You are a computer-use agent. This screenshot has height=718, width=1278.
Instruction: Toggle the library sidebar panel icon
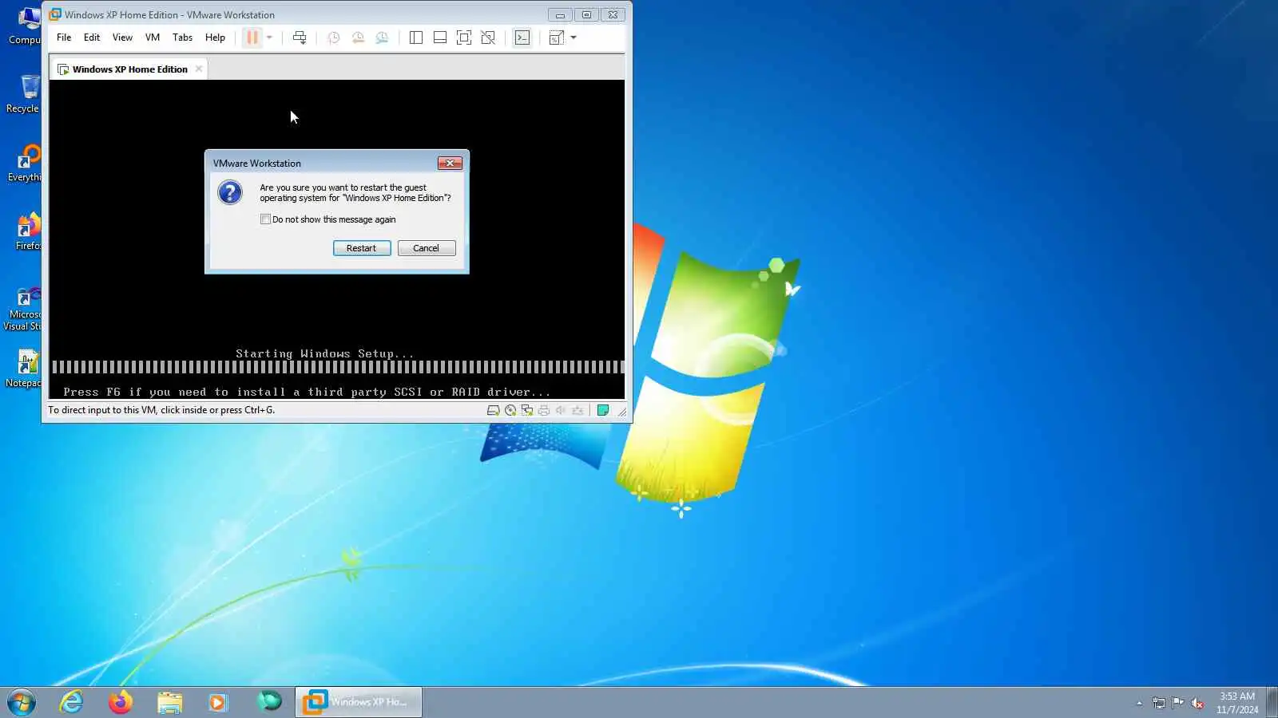pyautogui.click(x=416, y=37)
